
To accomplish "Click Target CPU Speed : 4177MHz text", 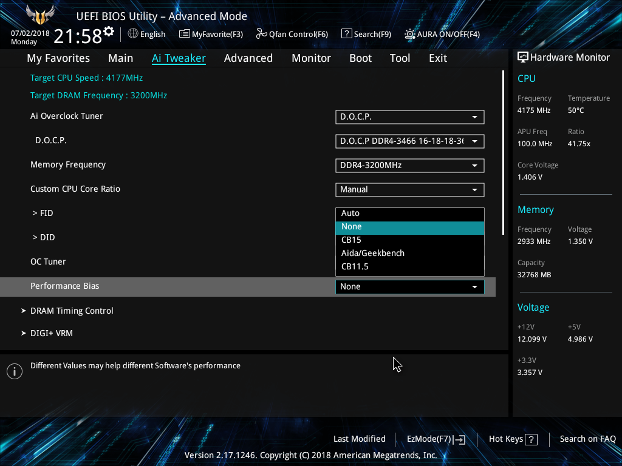I will click(x=86, y=78).
